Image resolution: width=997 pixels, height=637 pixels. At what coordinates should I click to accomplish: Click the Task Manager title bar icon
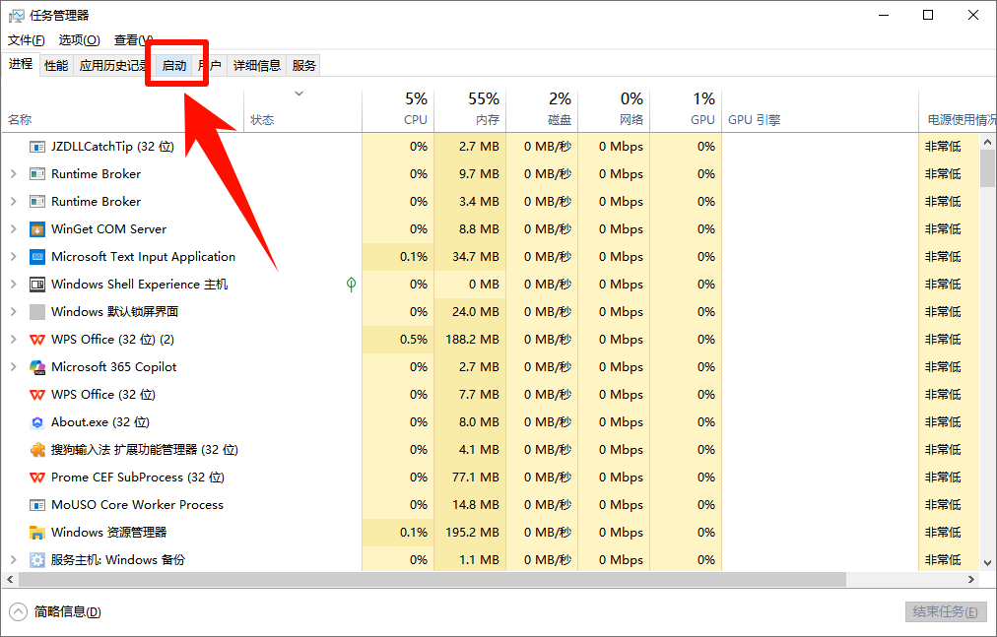point(16,15)
